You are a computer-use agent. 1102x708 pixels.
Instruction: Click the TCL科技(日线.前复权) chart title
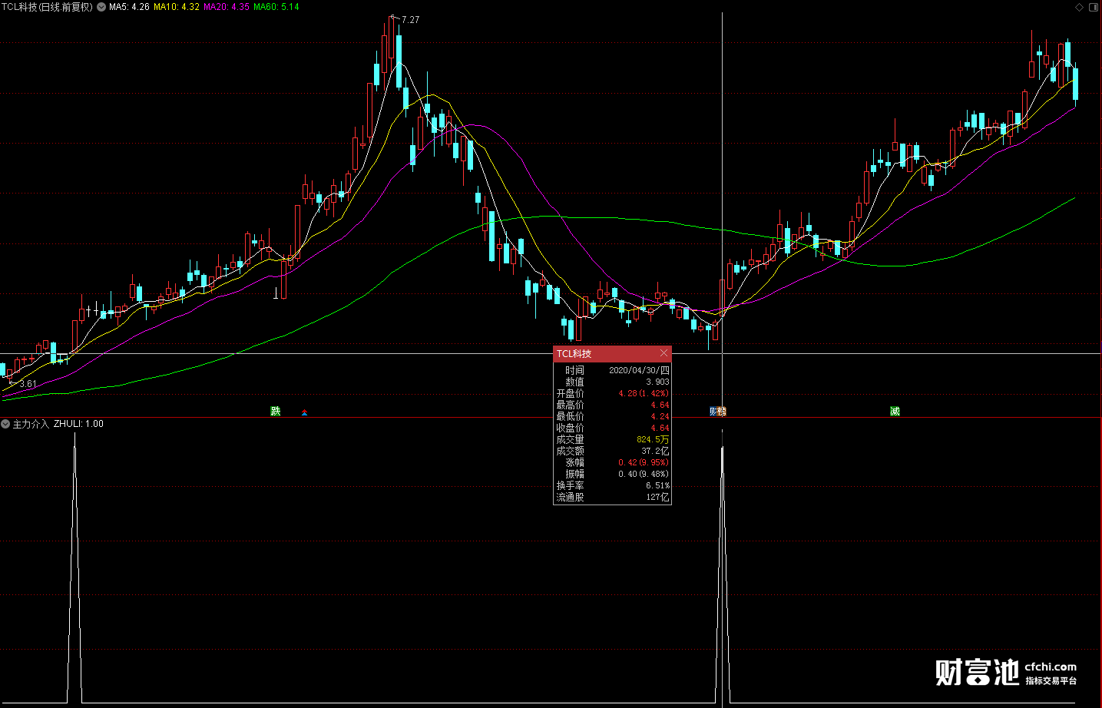tap(47, 7)
